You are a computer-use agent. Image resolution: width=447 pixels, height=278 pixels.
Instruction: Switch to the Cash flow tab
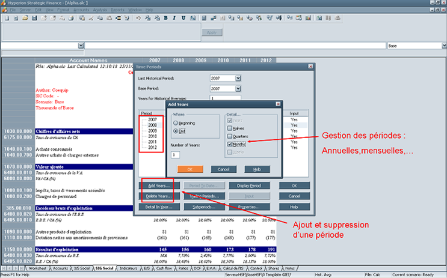(164, 268)
